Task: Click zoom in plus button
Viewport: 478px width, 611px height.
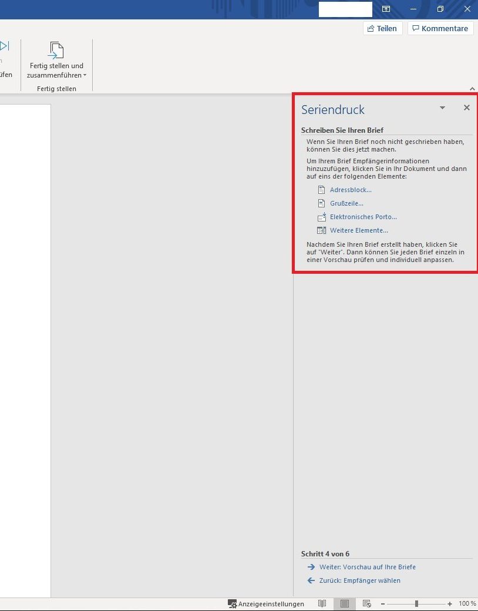Action: click(x=450, y=604)
